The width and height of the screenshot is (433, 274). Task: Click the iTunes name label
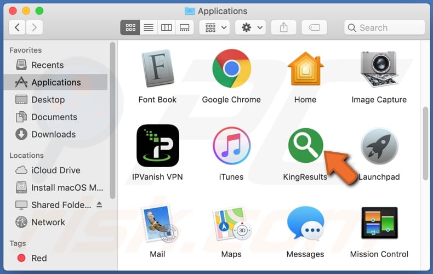tap(231, 177)
